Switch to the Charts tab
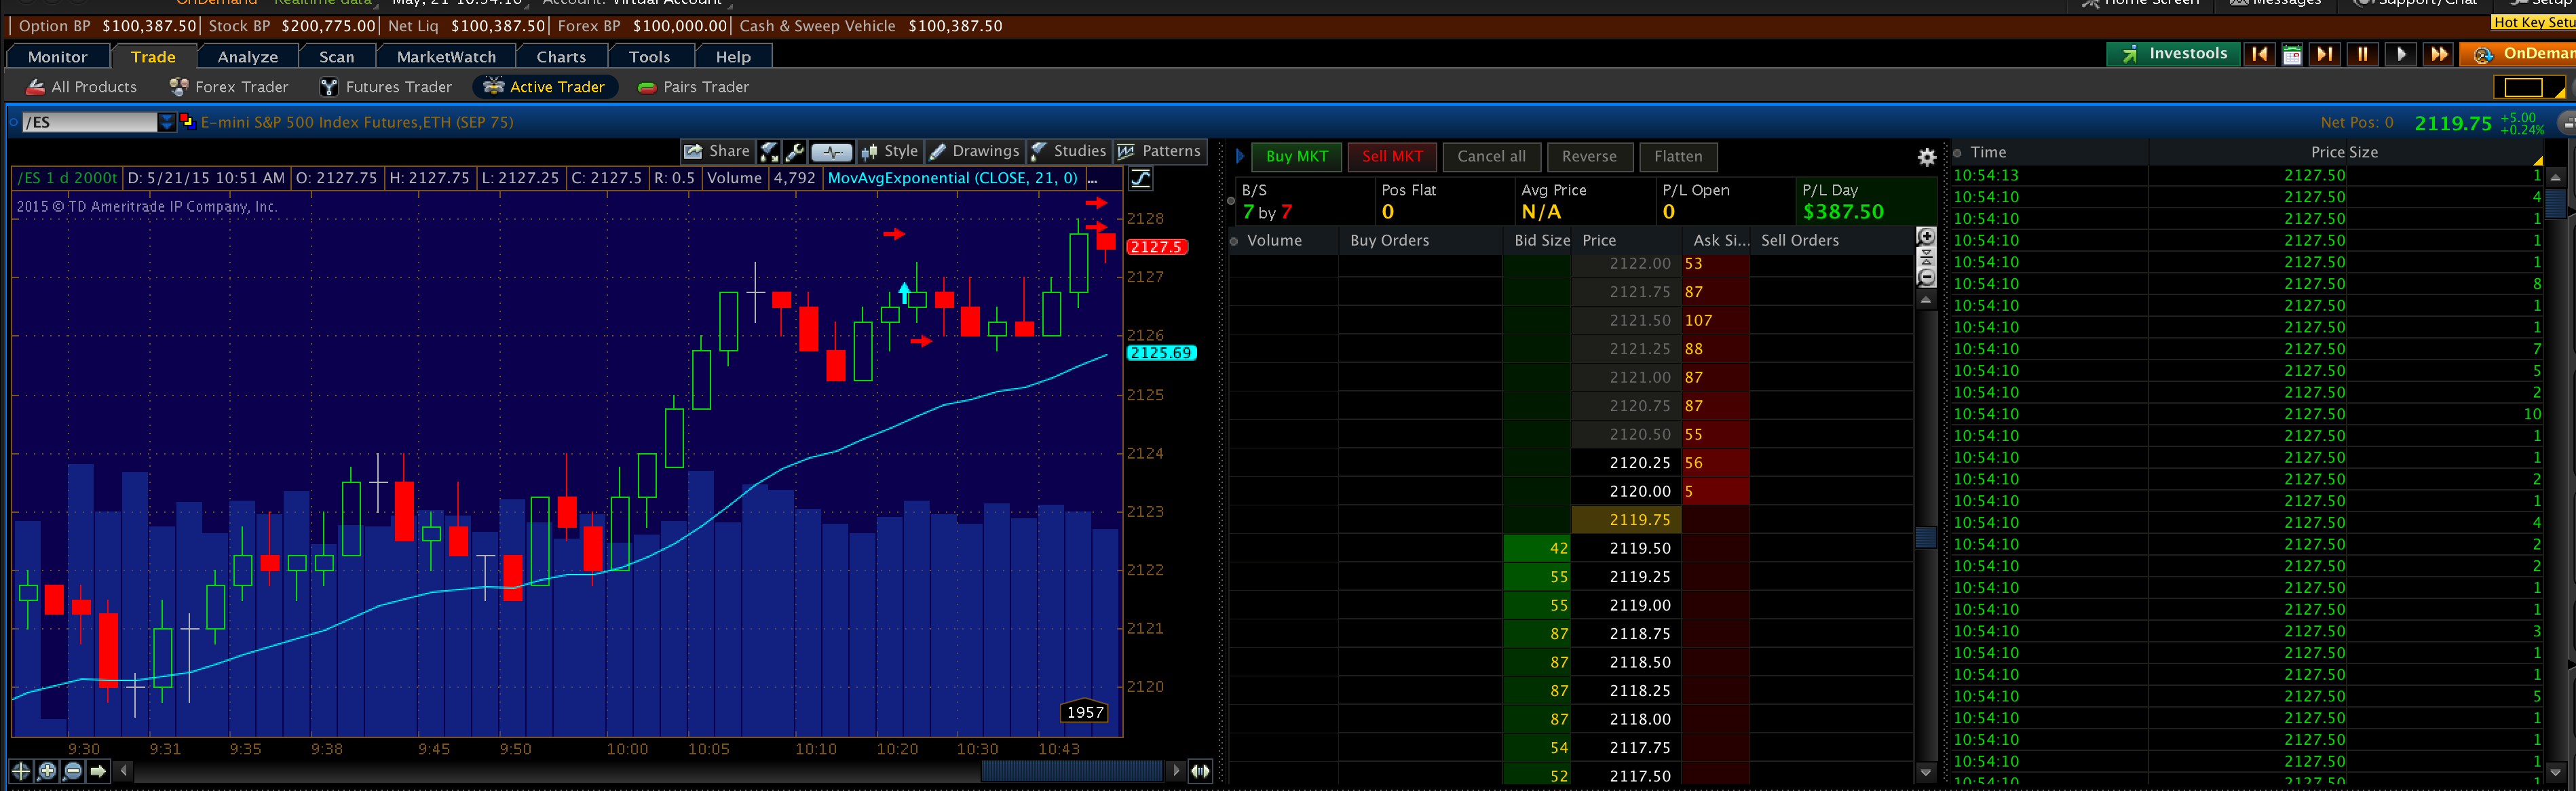 click(561, 57)
